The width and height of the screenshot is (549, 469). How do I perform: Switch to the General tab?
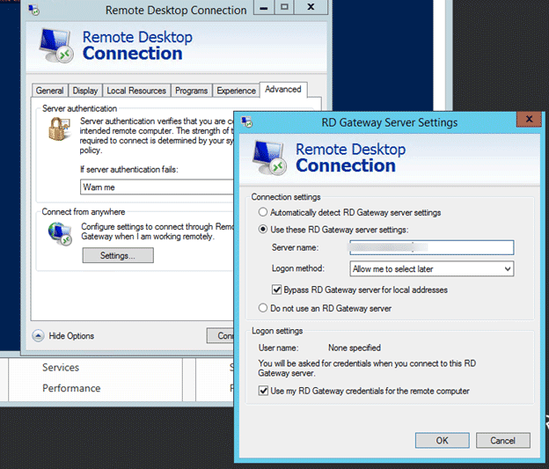(x=49, y=91)
